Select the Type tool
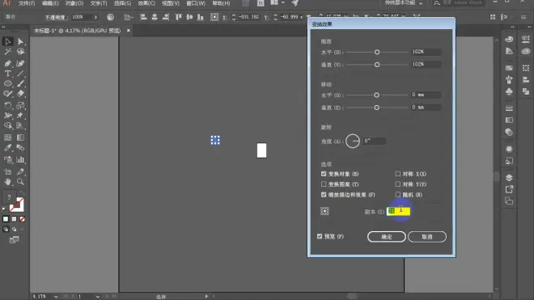Viewport: 534px width, 300px height. (7, 74)
